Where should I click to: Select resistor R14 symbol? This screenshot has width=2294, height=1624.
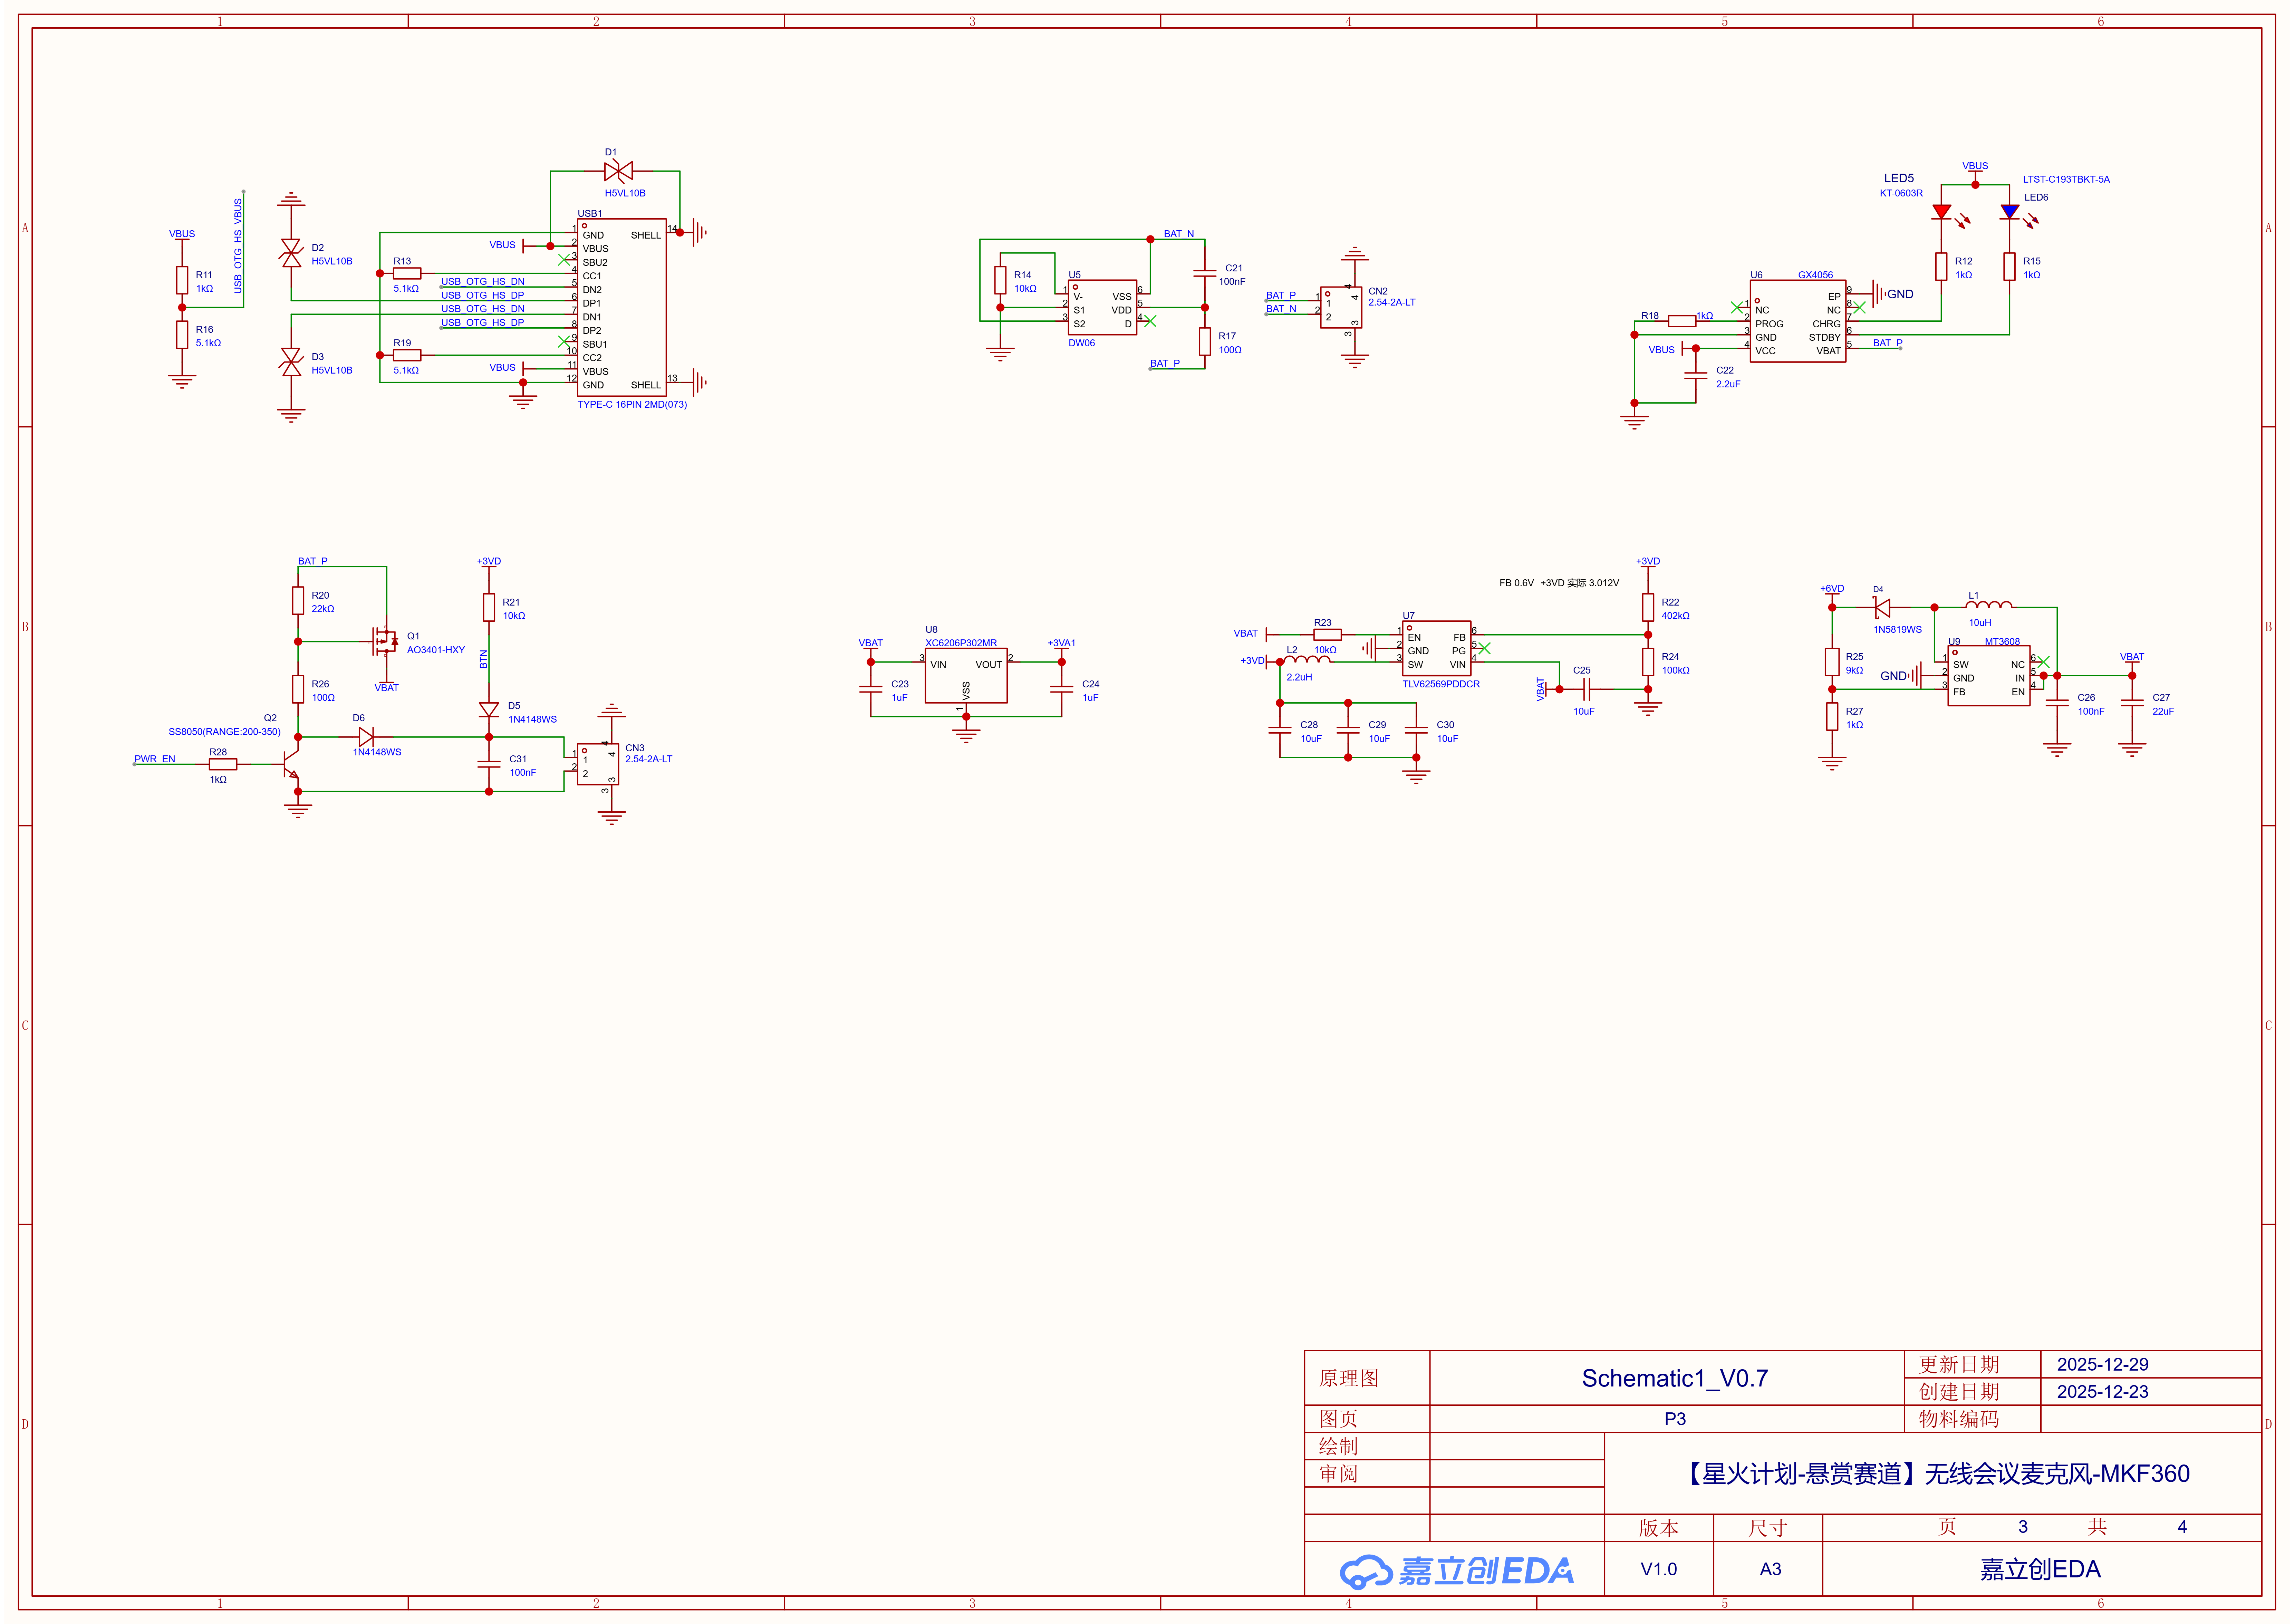click(x=1000, y=280)
